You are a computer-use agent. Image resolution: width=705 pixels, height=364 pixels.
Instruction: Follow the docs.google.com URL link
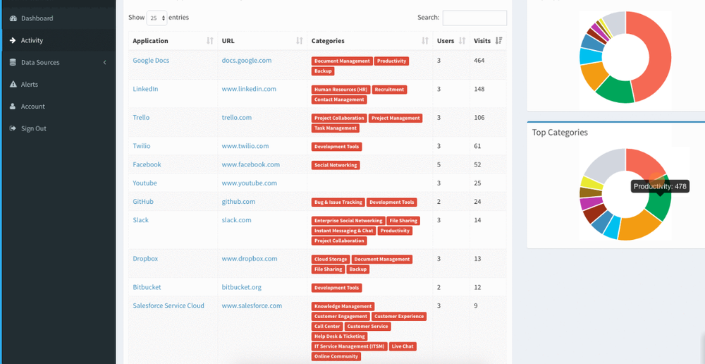click(x=246, y=60)
